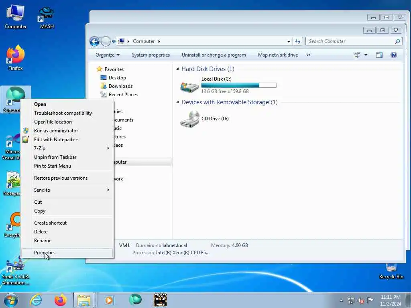Screen dimensions: 411x308
Task: Open the Action Center flag tray icon
Action: pyautogui.click(x=370, y=300)
